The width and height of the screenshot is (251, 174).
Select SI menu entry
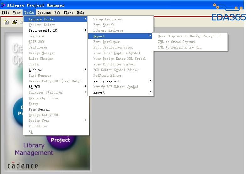(56, 132)
